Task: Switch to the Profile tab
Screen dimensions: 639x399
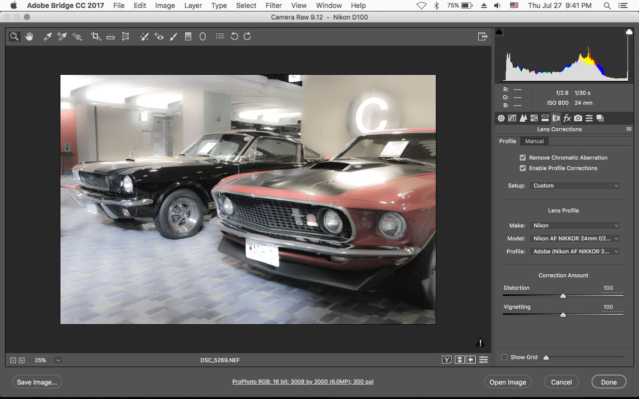Action: [508, 141]
